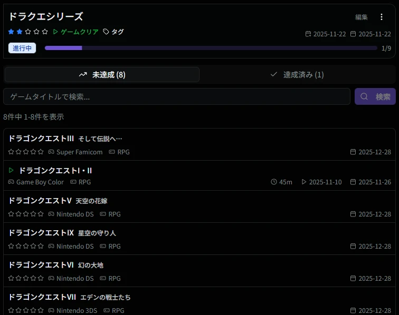Screen dimensions: 399x315
Task: Rate ドラゴンクエストIII with five stars
Action: (x=41, y=152)
